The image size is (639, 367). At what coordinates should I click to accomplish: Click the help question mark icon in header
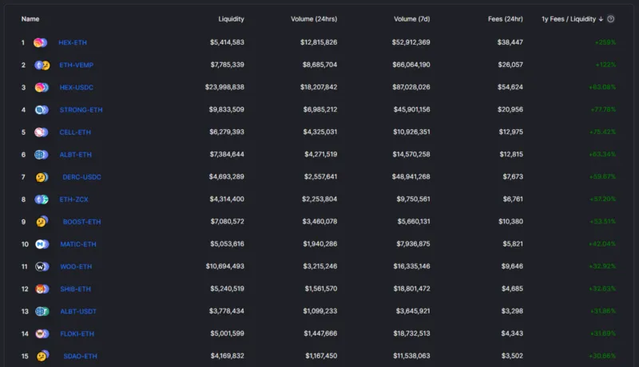(x=610, y=19)
